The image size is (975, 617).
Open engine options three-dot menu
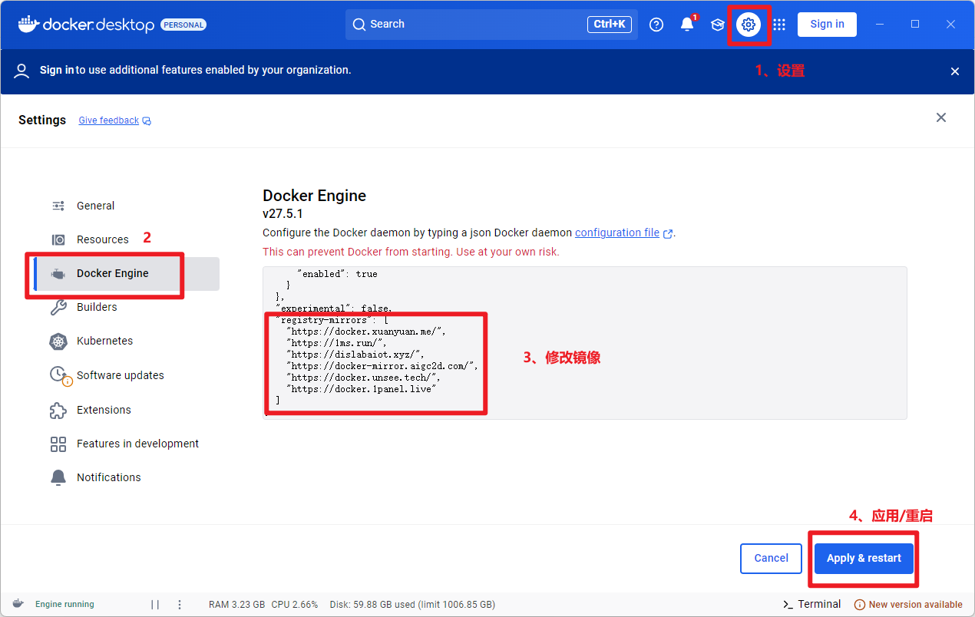(x=180, y=605)
